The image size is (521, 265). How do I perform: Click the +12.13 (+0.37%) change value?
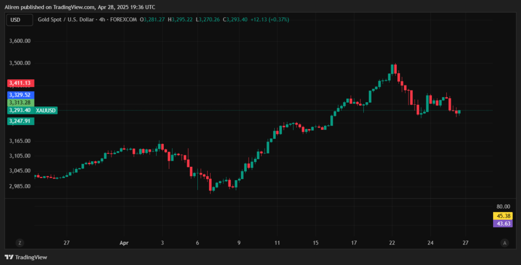[270, 20]
